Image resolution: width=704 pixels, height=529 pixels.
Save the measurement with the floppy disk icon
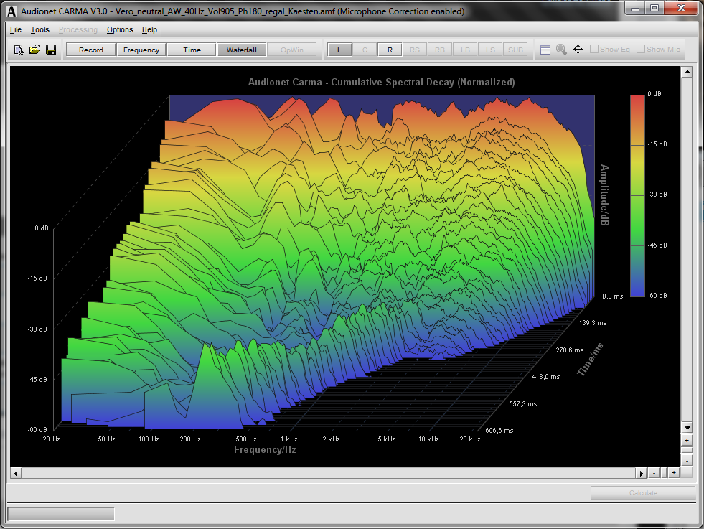pyautogui.click(x=51, y=50)
